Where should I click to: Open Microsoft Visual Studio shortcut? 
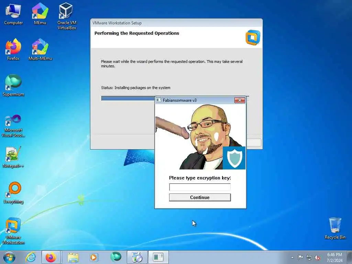13,126
